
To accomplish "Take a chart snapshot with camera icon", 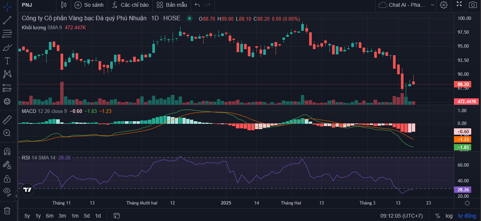I will pos(472,5).
